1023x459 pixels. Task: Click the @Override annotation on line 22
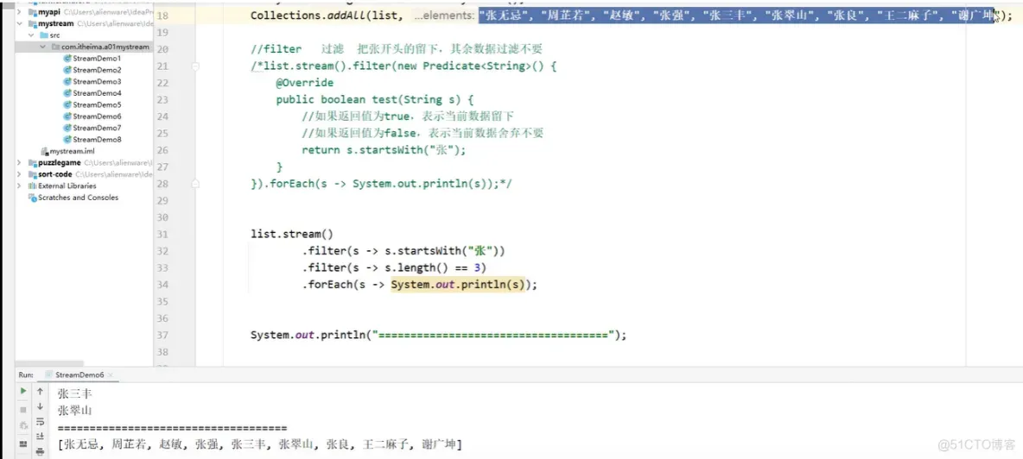click(305, 84)
